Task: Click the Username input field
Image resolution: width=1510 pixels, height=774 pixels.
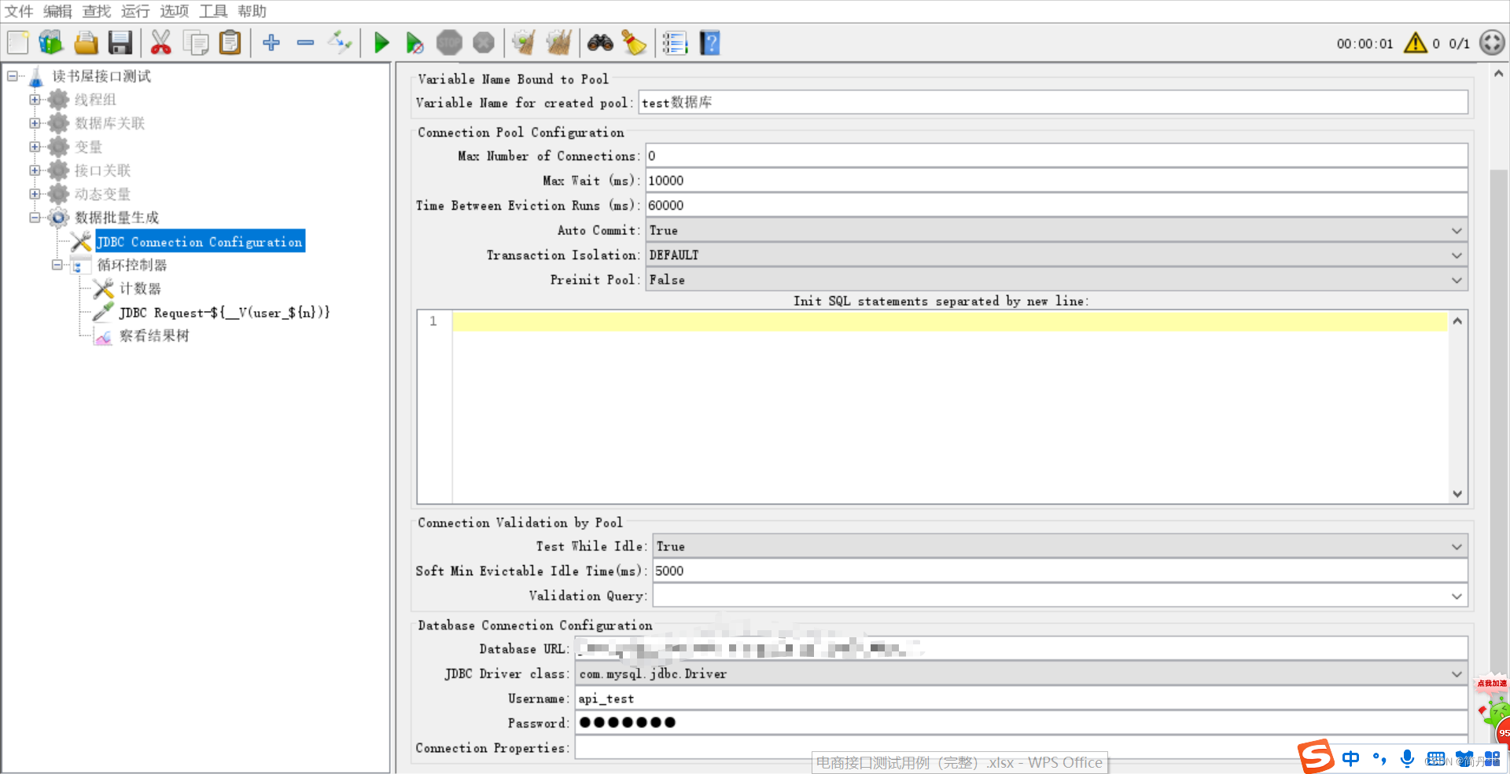Action: (1022, 699)
